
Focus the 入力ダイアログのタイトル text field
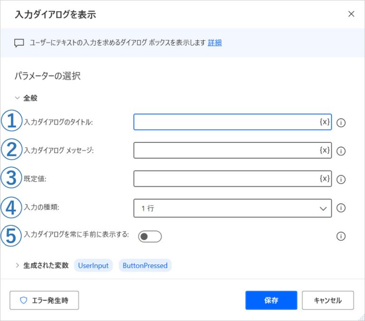click(x=226, y=122)
